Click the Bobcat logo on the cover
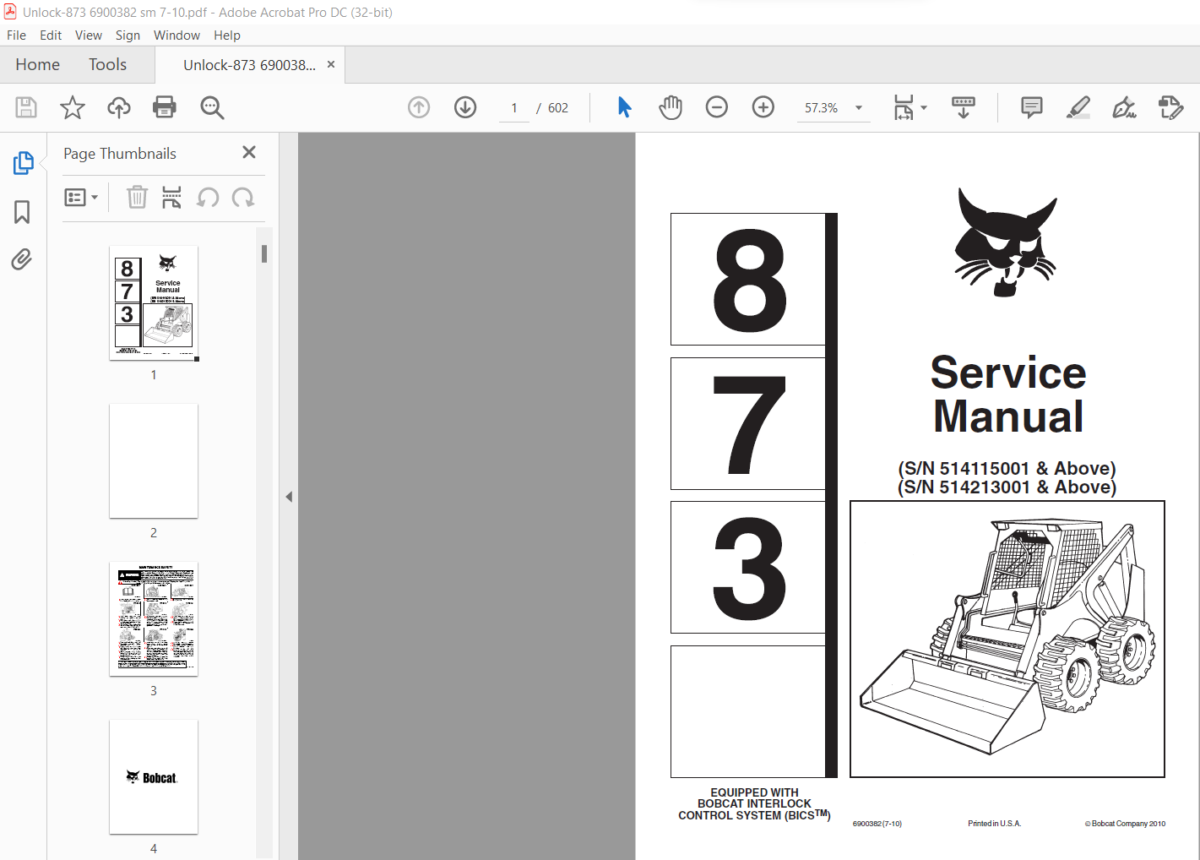1200x860 pixels. coord(1006,242)
